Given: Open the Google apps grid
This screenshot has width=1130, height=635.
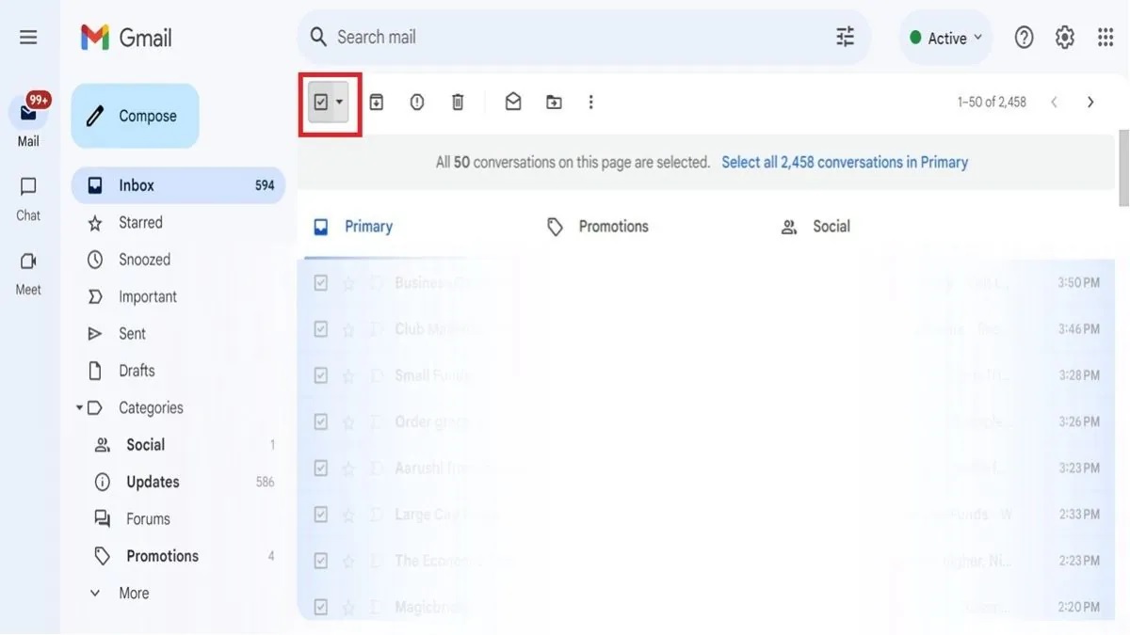Looking at the screenshot, I should click(x=1106, y=38).
